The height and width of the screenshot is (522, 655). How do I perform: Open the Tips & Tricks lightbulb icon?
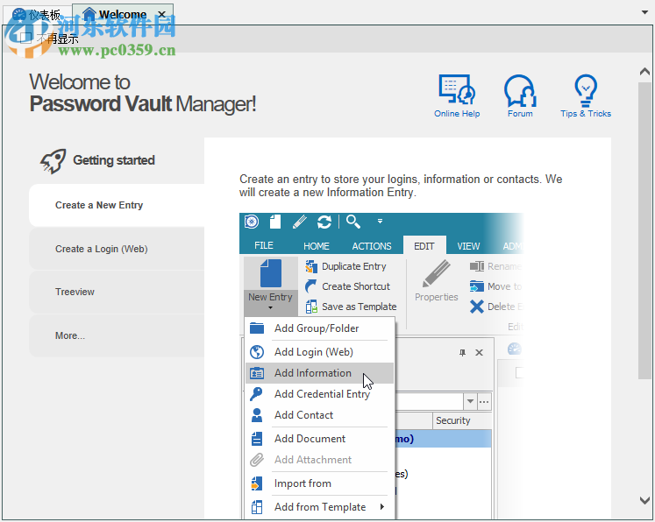pyautogui.click(x=586, y=90)
